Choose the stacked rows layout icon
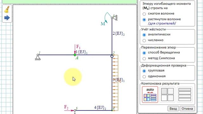The width and height of the screenshot is (203, 114). (x=185, y=94)
